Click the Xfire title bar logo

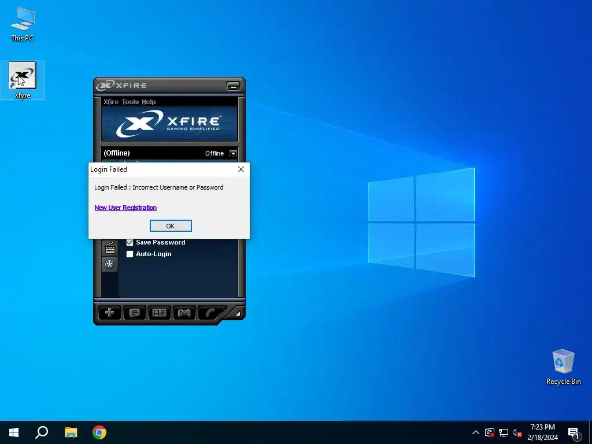(x=121, y=86)
